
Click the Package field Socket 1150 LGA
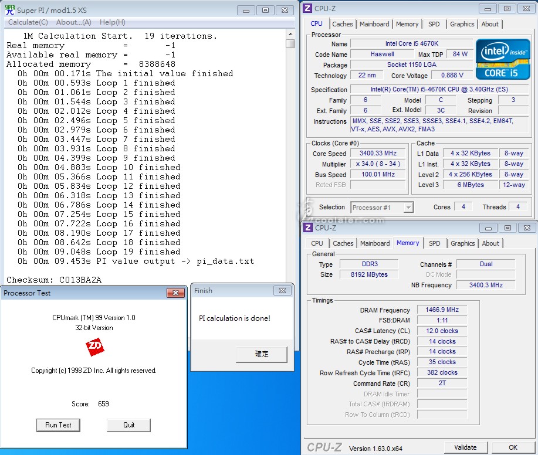[x=412, y=65]
